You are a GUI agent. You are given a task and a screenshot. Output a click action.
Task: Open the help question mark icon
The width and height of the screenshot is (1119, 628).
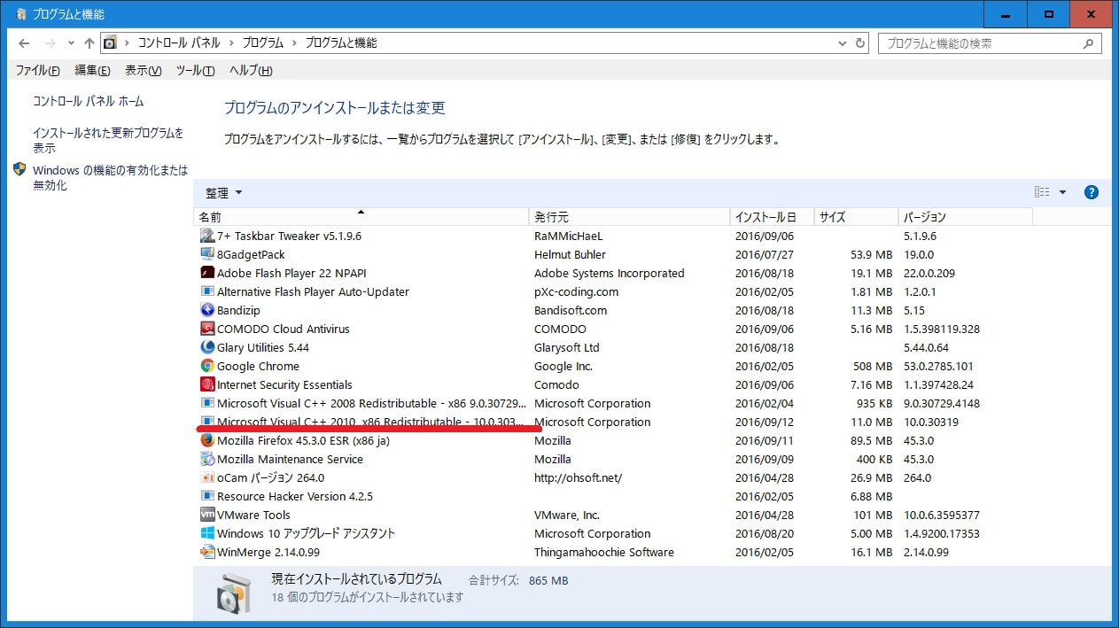pyautogui.click(x=1092, y=192)
